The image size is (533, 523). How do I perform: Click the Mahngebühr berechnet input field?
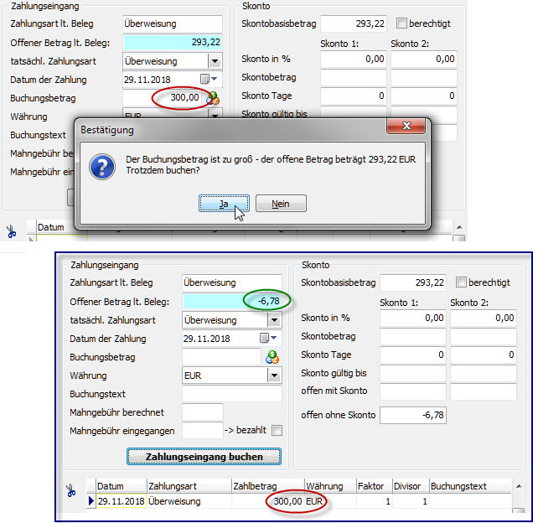[x=202, y=412]
